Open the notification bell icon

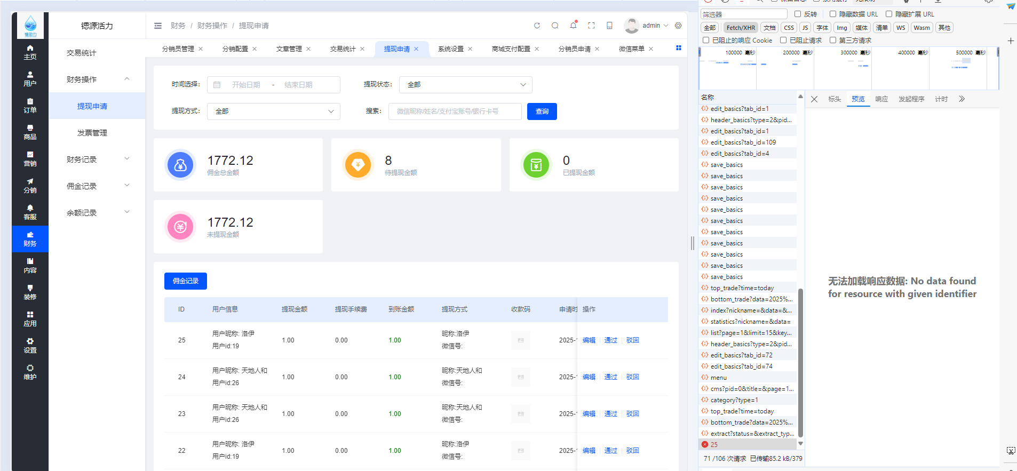(573, 26)
